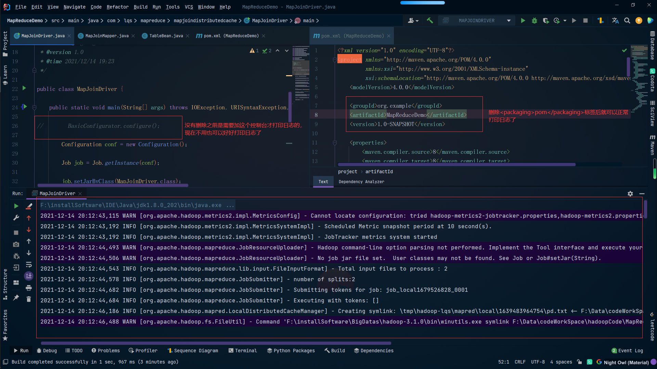Click the Build project hammer icon

(430, 20)
